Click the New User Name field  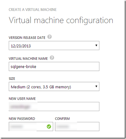click(54, 106)
